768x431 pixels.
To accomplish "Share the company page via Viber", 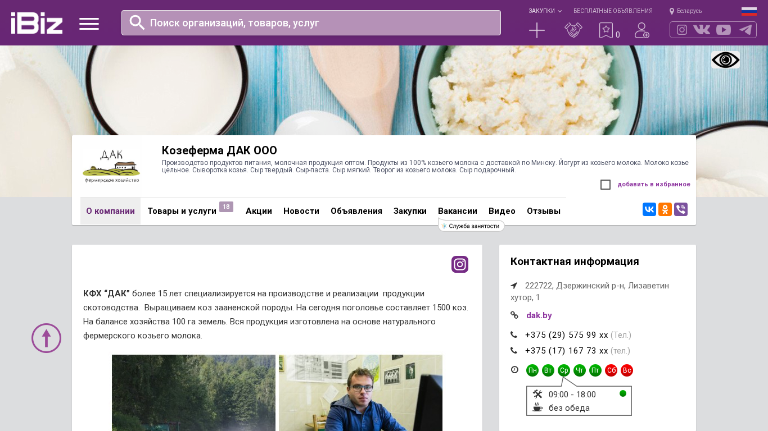I will click(x=681, y=209).
